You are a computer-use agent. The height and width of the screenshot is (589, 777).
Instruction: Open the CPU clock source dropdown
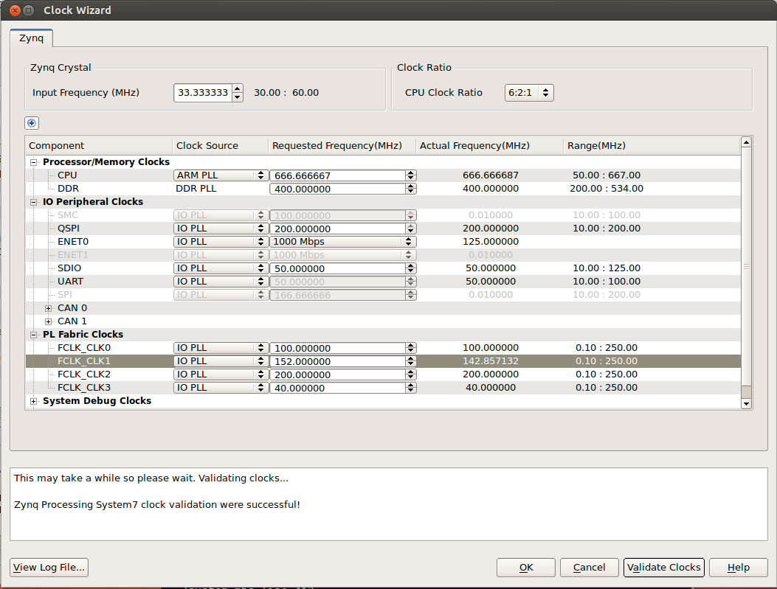(220, 175)
